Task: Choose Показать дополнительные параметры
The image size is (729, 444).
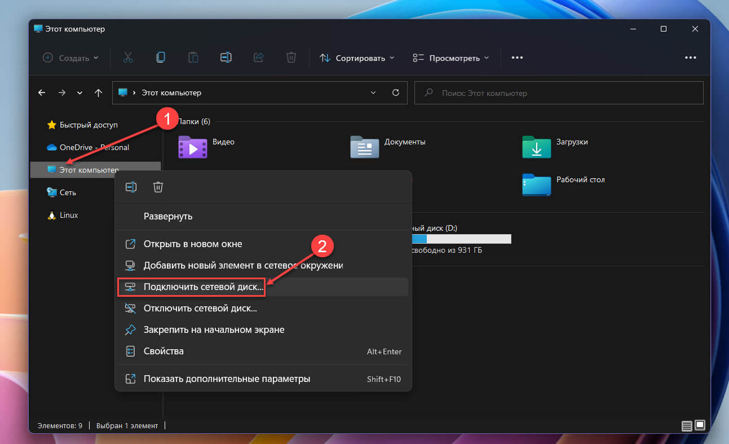Action: [263, 379]
